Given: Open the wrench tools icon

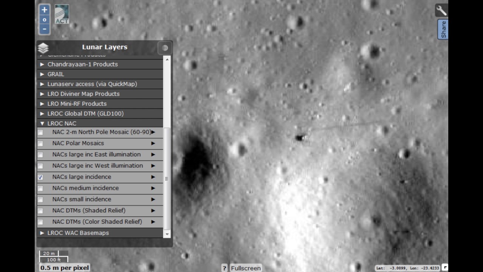Looking at the screenshot, I should coord(441,10).
